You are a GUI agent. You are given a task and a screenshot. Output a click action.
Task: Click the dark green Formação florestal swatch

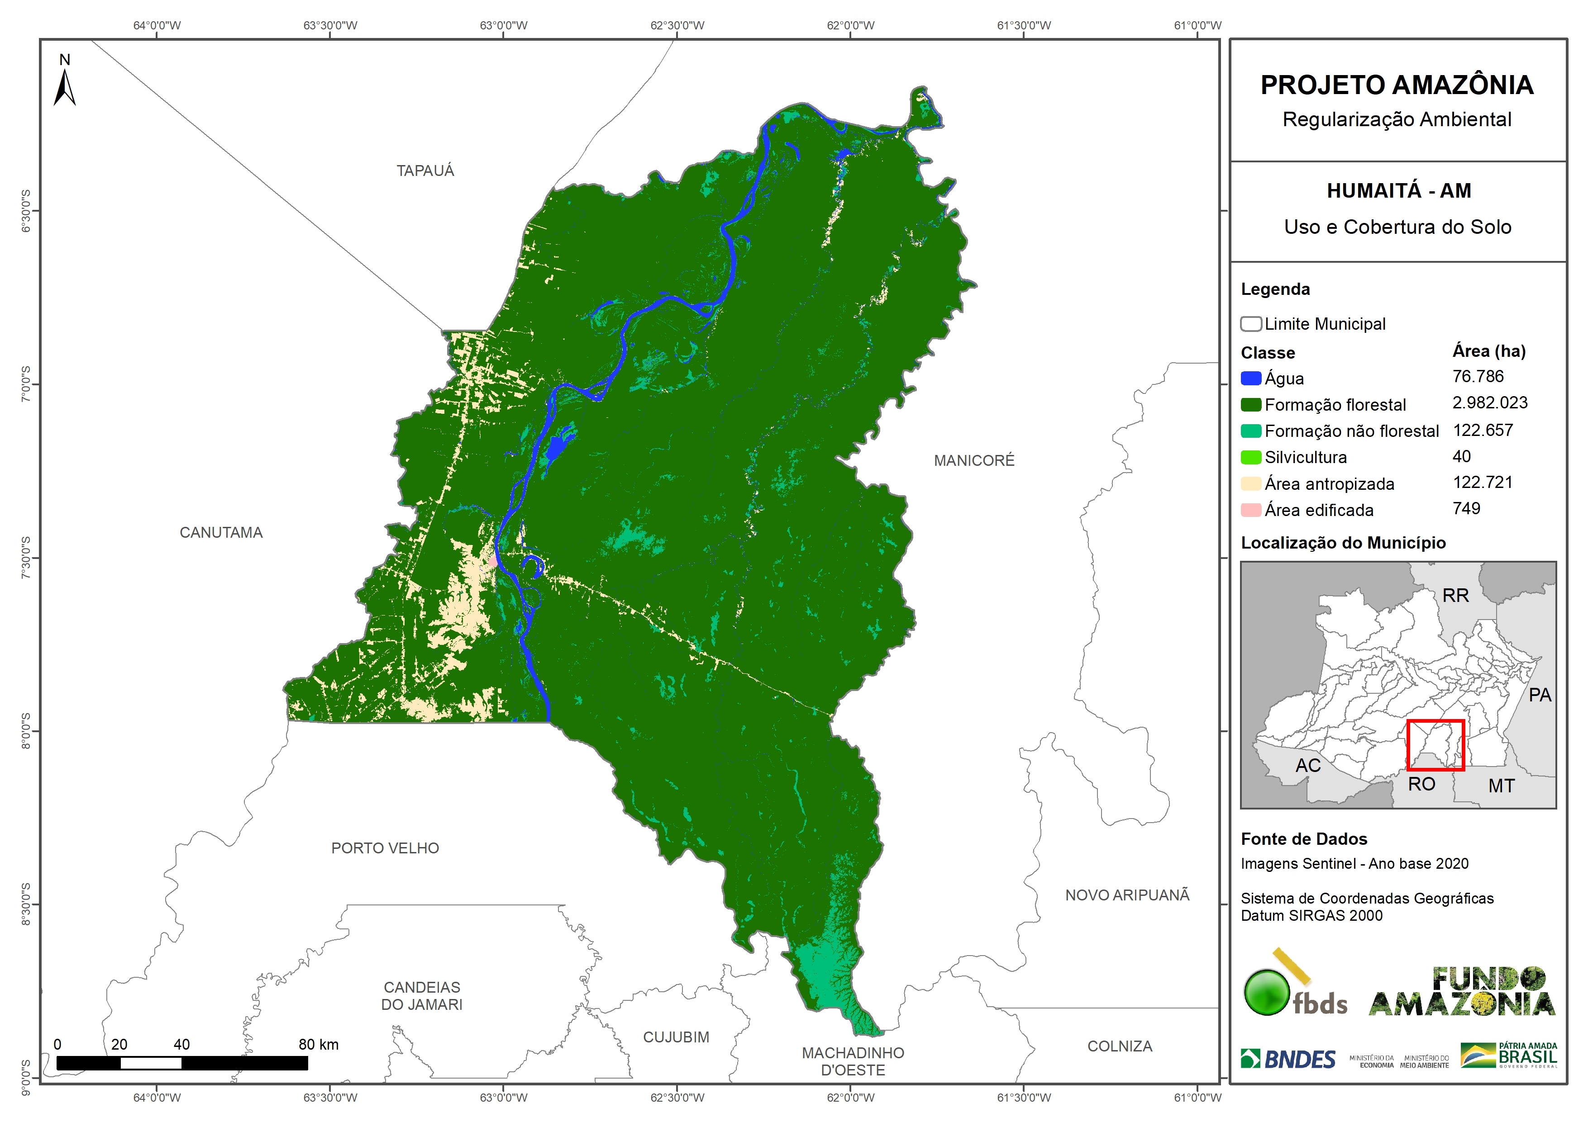point(1250,404)
